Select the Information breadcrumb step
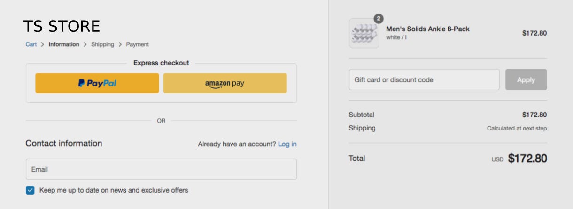573x209 pixels. (x=64, y=44)
